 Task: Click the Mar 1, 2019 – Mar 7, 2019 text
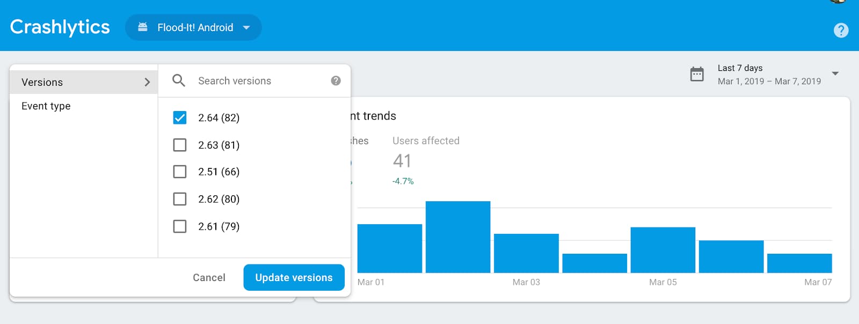tap(769, 82)
